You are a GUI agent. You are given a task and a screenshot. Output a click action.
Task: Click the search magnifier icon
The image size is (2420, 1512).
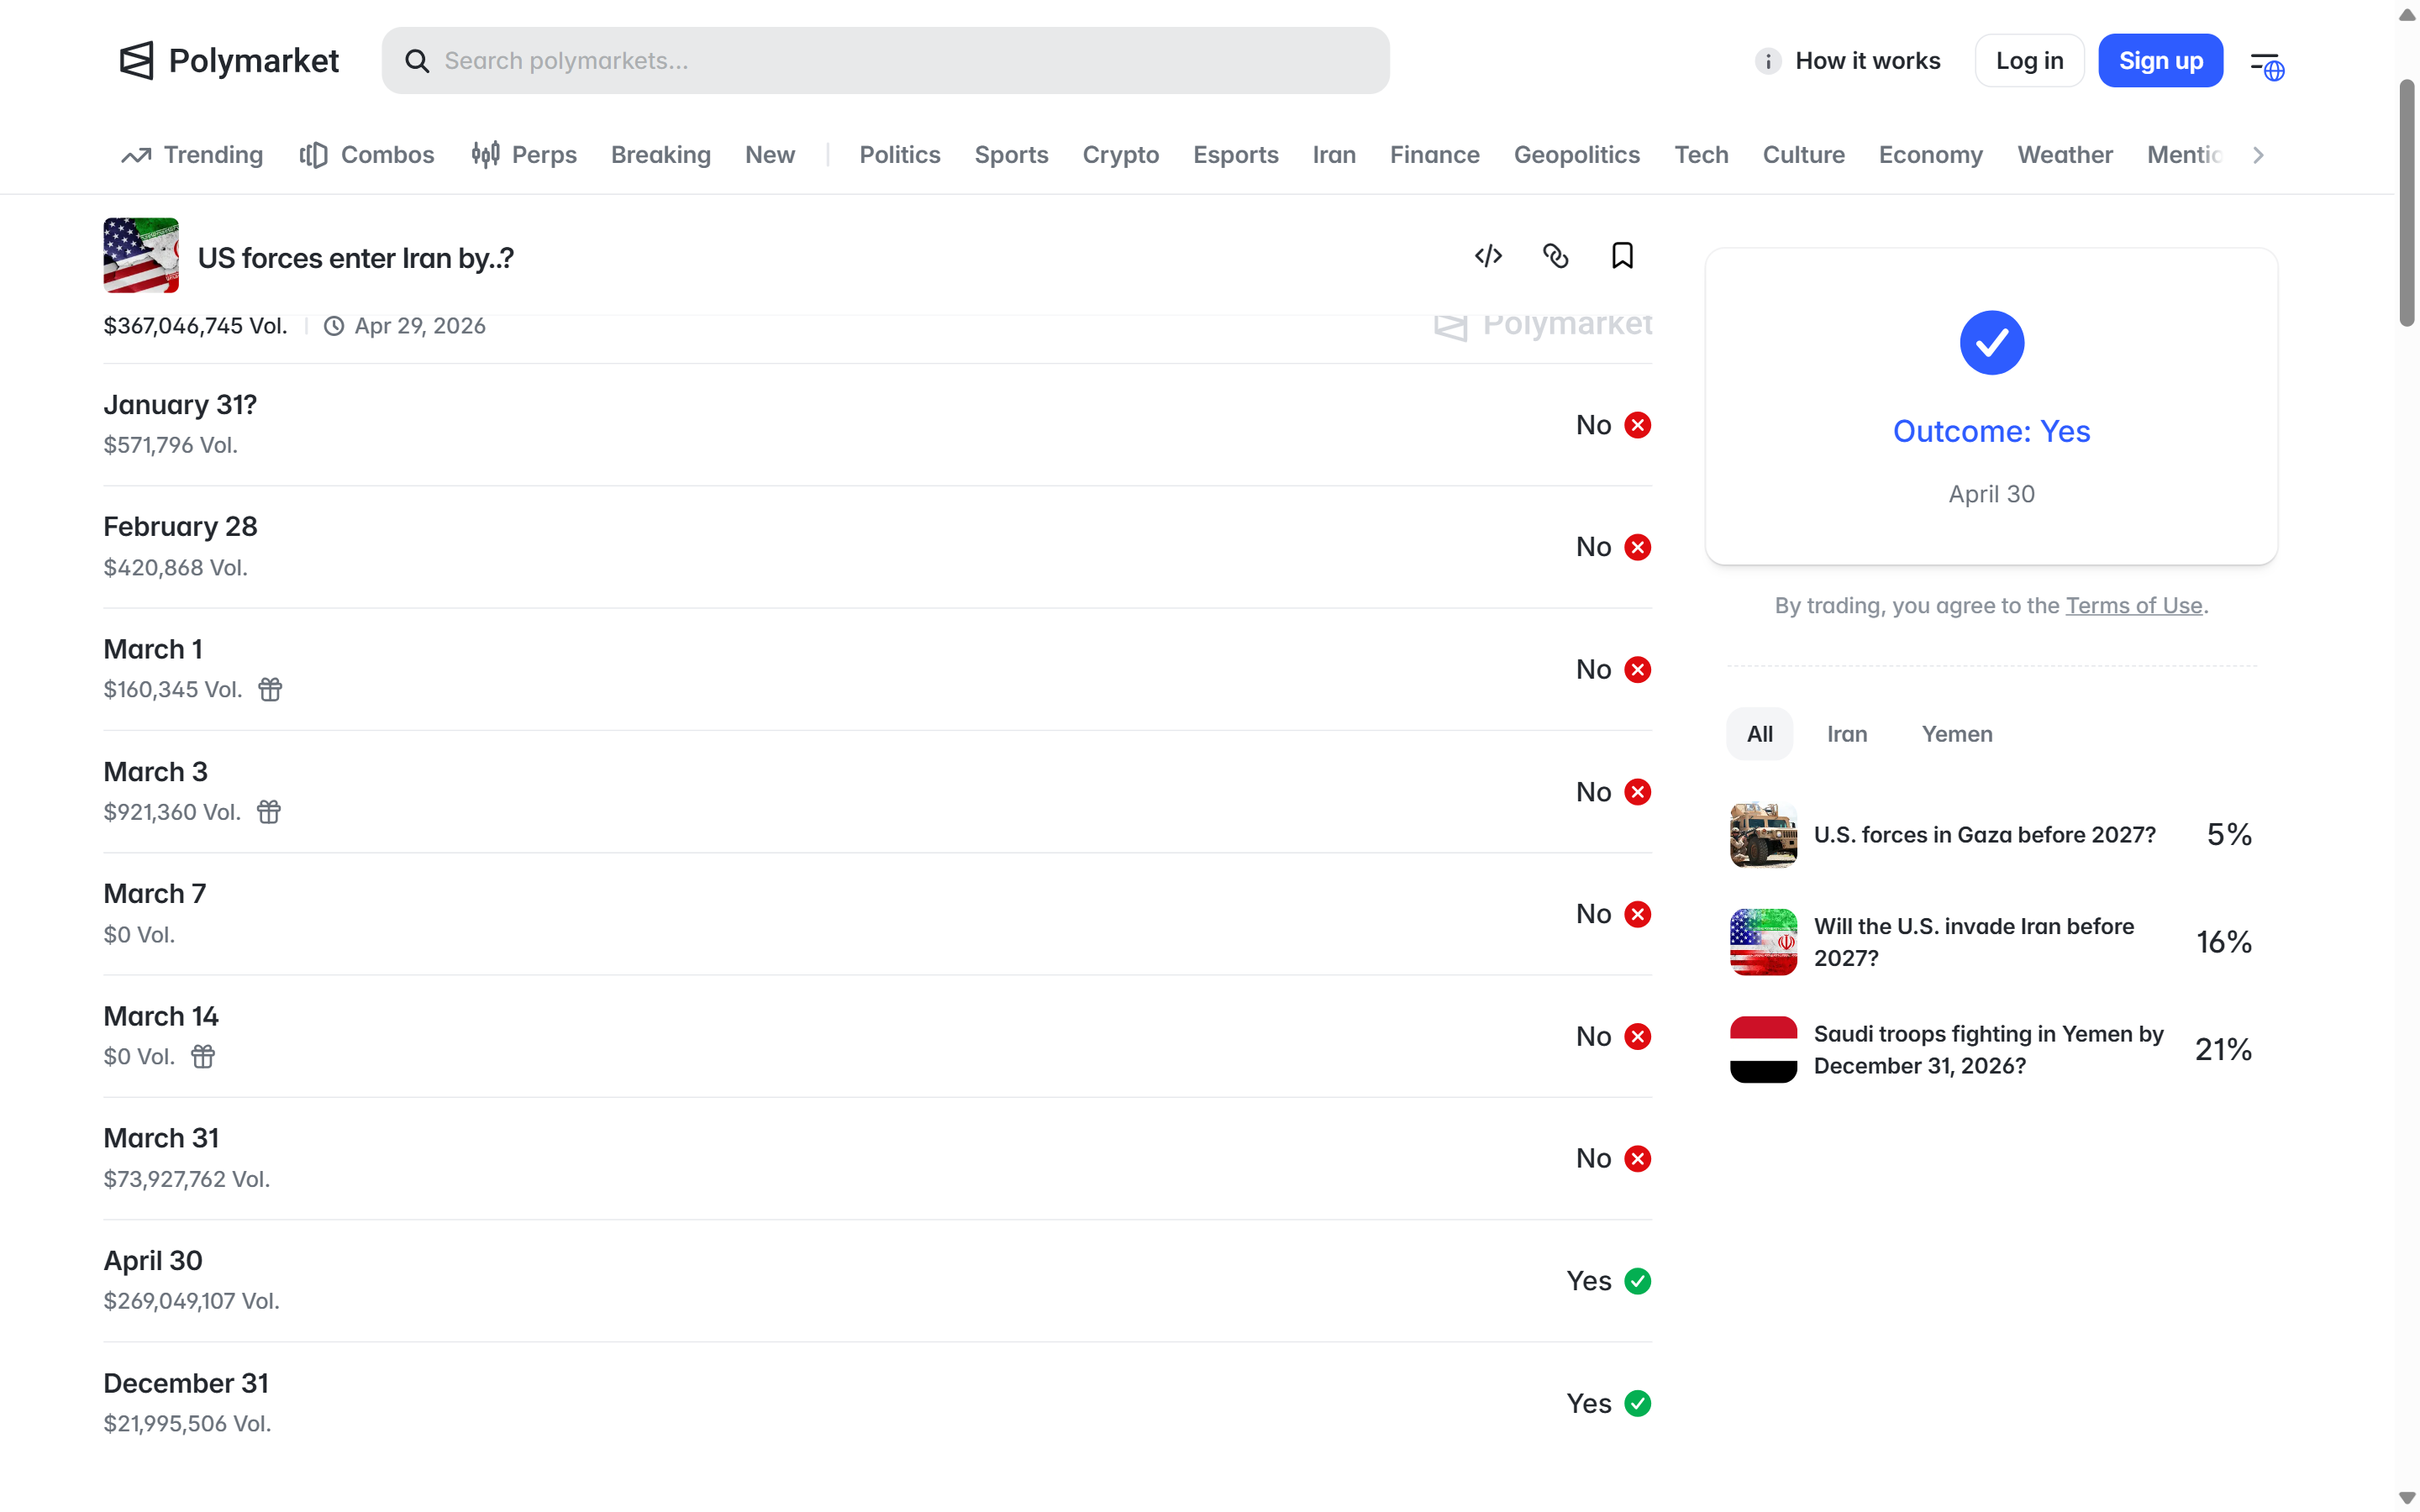coord(417,61)
